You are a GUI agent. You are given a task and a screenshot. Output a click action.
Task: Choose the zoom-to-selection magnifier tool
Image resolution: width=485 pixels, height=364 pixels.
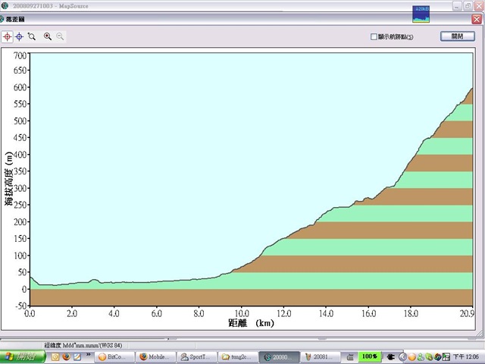coord(32,36)
